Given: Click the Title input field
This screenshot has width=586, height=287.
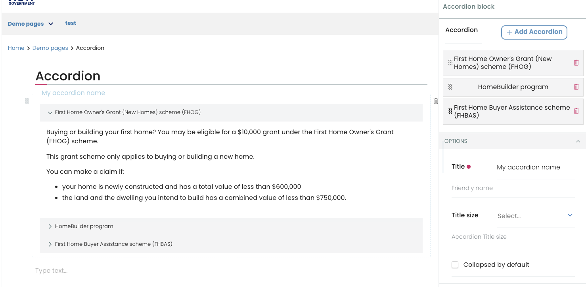Looking at the screenshot, I should [535, 167].
